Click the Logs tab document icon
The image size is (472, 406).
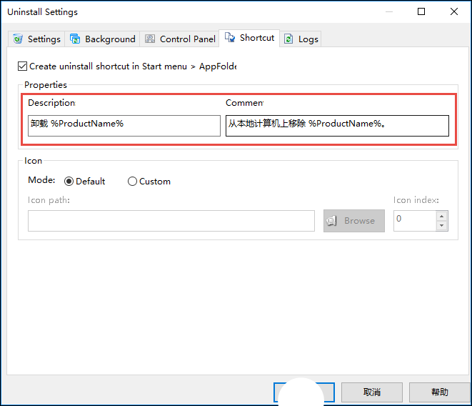click(x=288, y=39)
